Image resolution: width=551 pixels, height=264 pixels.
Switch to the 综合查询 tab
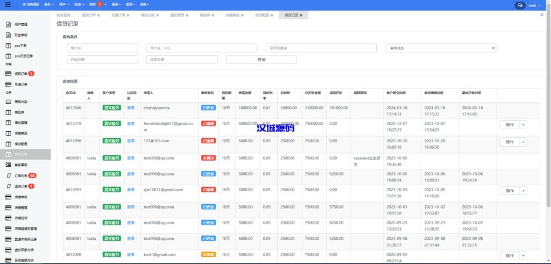(63, 15)
